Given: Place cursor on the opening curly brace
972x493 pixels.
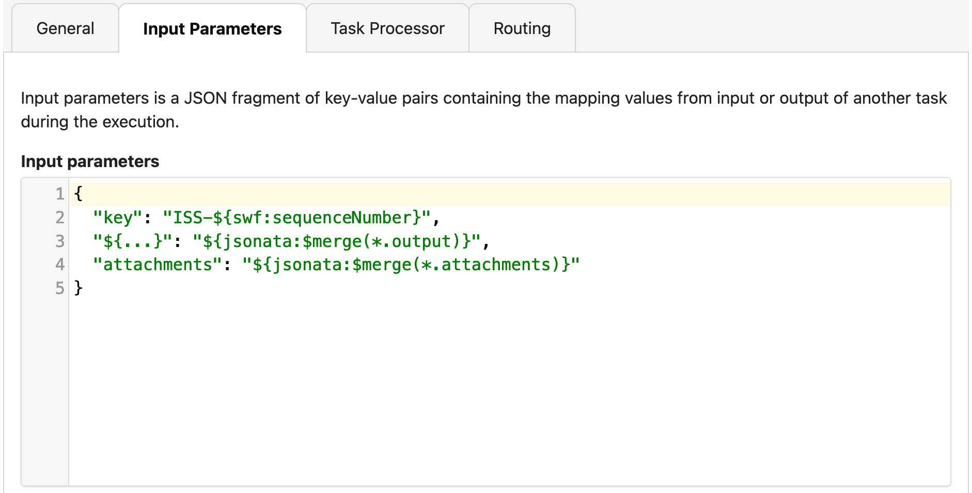Looking at the screenshot, I should tap(79, 194).
